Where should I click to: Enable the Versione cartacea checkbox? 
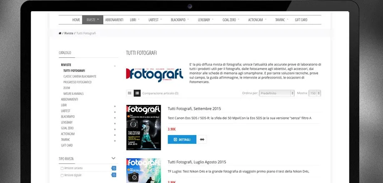tap(62, 168)
